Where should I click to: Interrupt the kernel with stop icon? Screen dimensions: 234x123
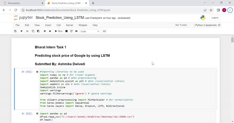[67, 31]
